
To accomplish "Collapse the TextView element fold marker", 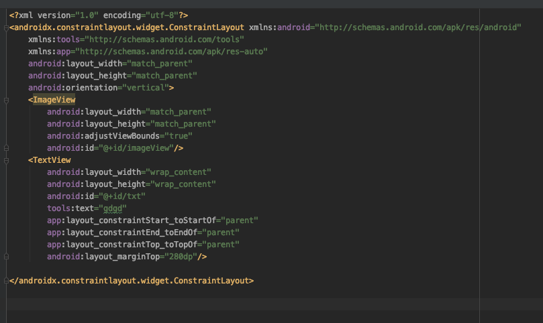I will 6,160.
